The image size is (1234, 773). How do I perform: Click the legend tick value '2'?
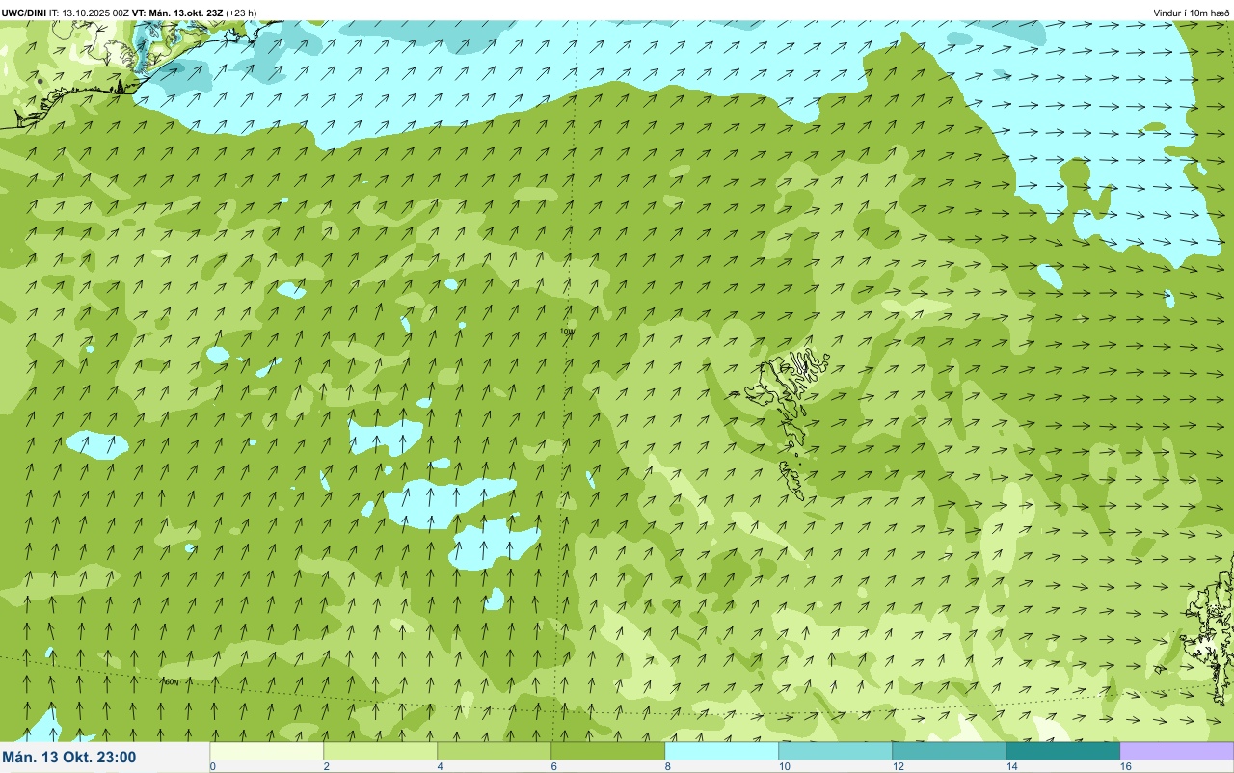coord(327,766)
